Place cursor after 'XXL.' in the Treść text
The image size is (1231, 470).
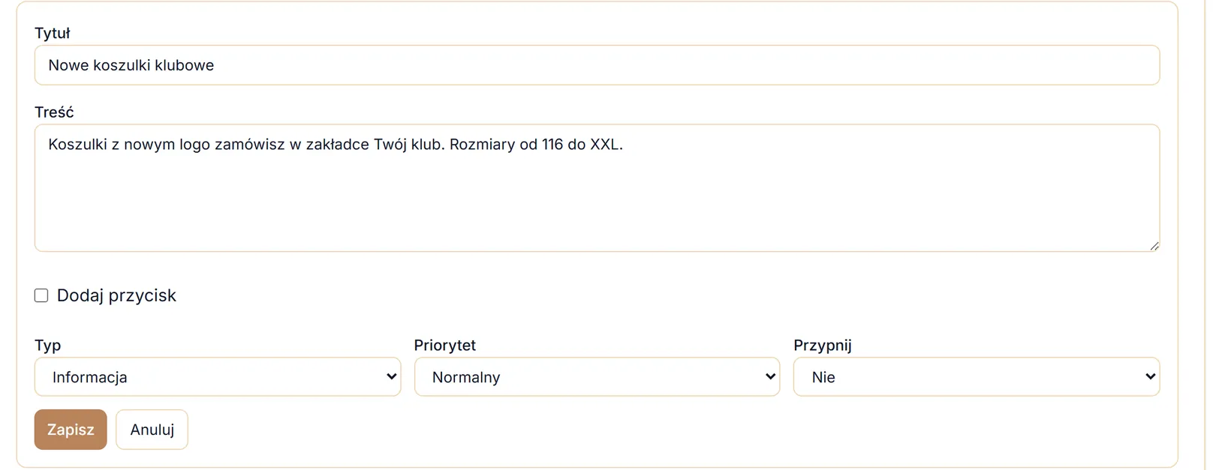coord(625,145)
